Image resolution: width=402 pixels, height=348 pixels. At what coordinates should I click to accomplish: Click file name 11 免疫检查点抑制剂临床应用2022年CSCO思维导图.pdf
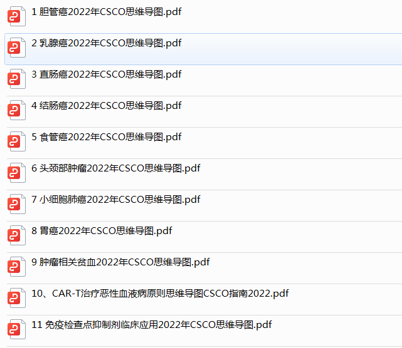pyautogui.click(x=152, y=325)
